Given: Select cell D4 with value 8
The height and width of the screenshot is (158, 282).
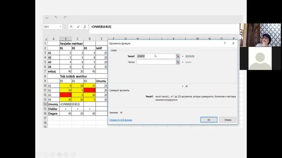Looking at the screenshot, I should pos(89,57).
